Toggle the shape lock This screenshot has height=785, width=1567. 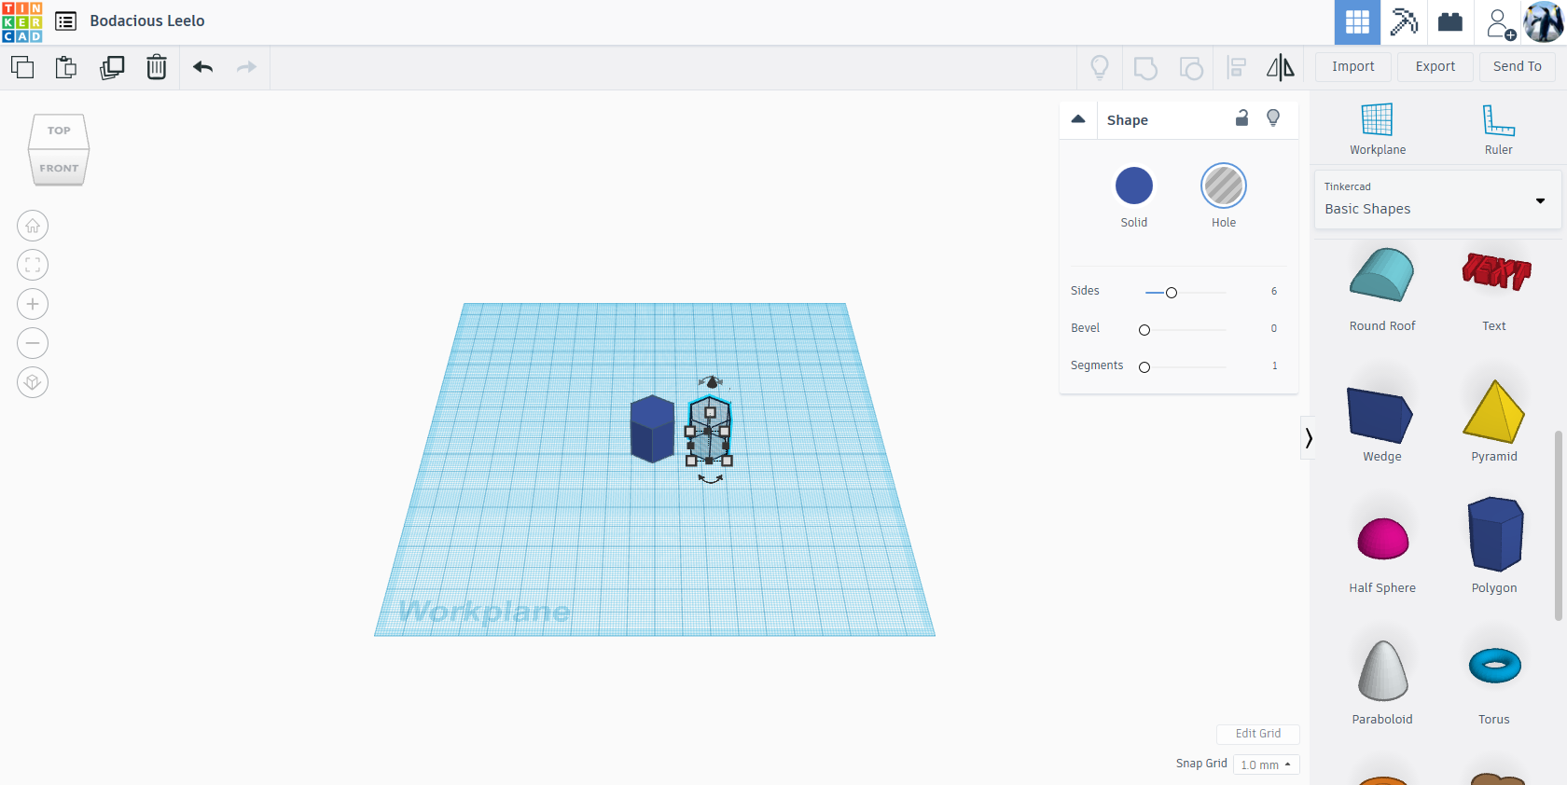[x=1241, y=117]
